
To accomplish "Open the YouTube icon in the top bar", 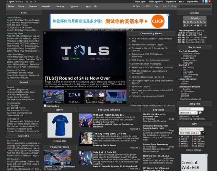I will (210, 1).
